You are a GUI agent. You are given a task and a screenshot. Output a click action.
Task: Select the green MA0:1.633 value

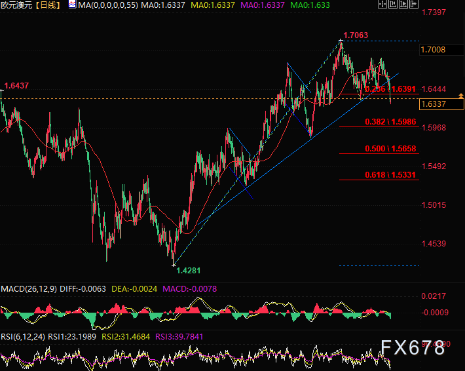310,5
